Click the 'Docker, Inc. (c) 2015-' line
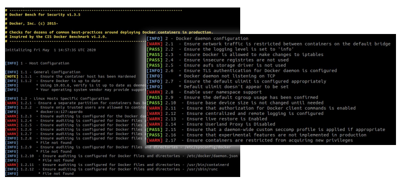 (x=32, y=23)
